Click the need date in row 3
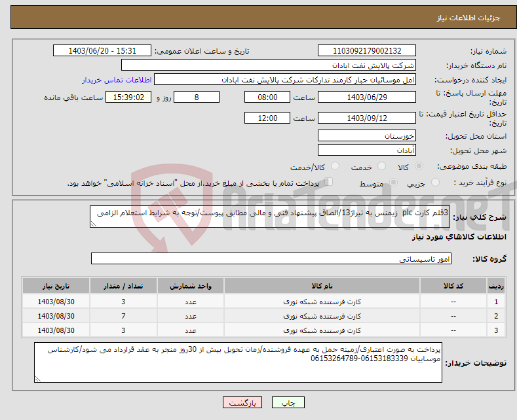 point(56,330)
